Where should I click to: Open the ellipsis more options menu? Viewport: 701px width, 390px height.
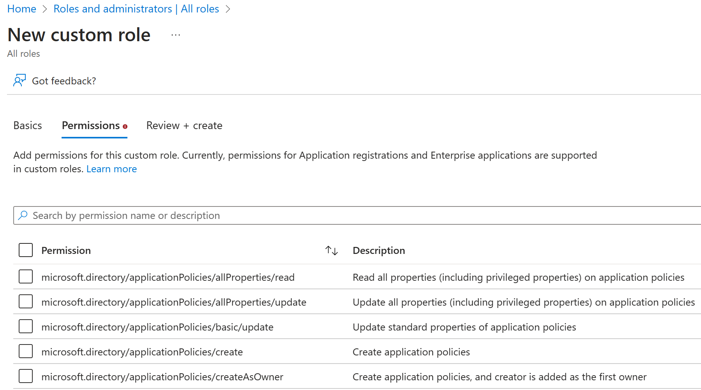coord(176,35)
